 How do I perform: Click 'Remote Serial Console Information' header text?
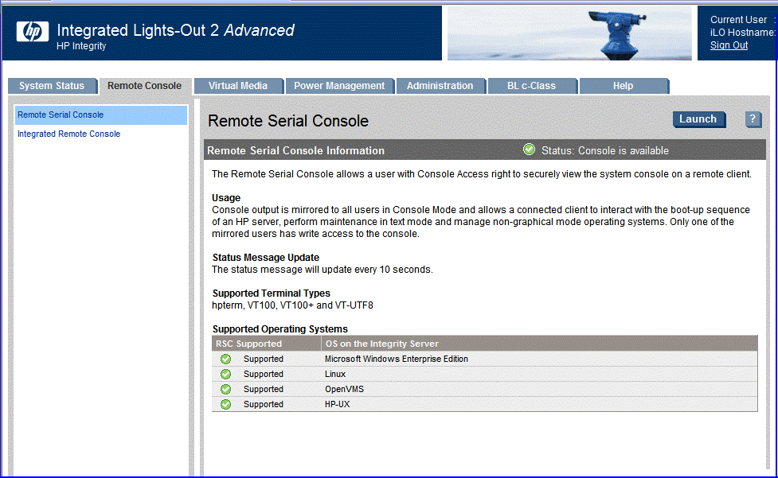295,150
